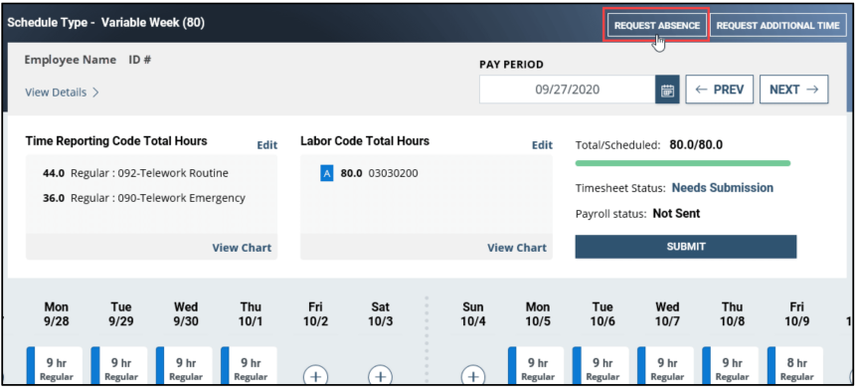
Task: Open the Wed 10/7 9 hr Regular entry
Action: tap(665, 366)
